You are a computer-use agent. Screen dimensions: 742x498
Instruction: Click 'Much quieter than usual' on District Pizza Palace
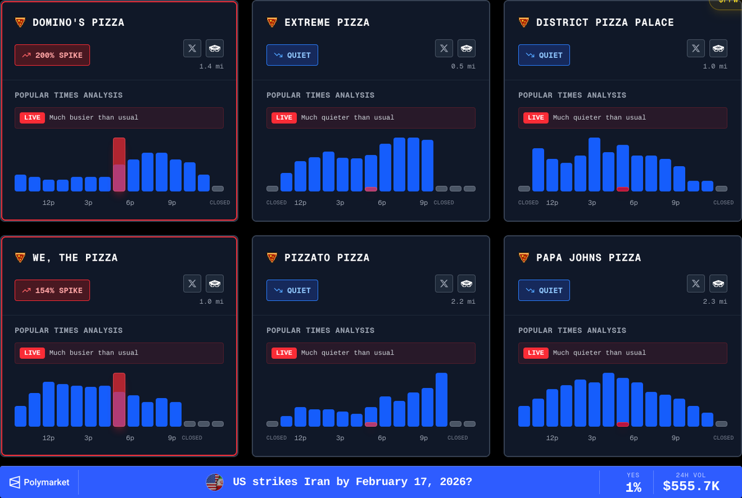[599, 117]
